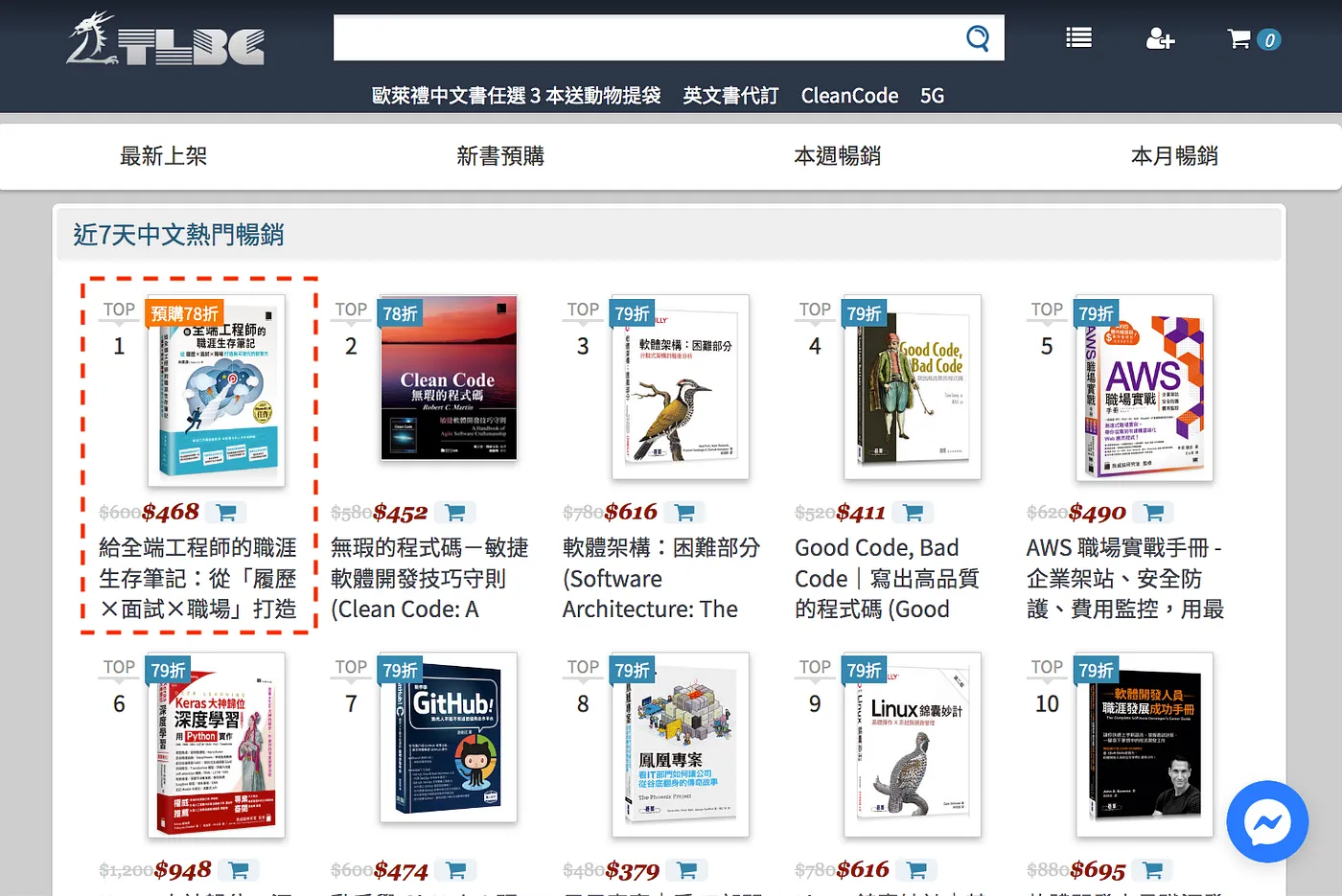Open the 鳳凰專案 book cover
The image size is (1342, 896).
click(681, 746)
